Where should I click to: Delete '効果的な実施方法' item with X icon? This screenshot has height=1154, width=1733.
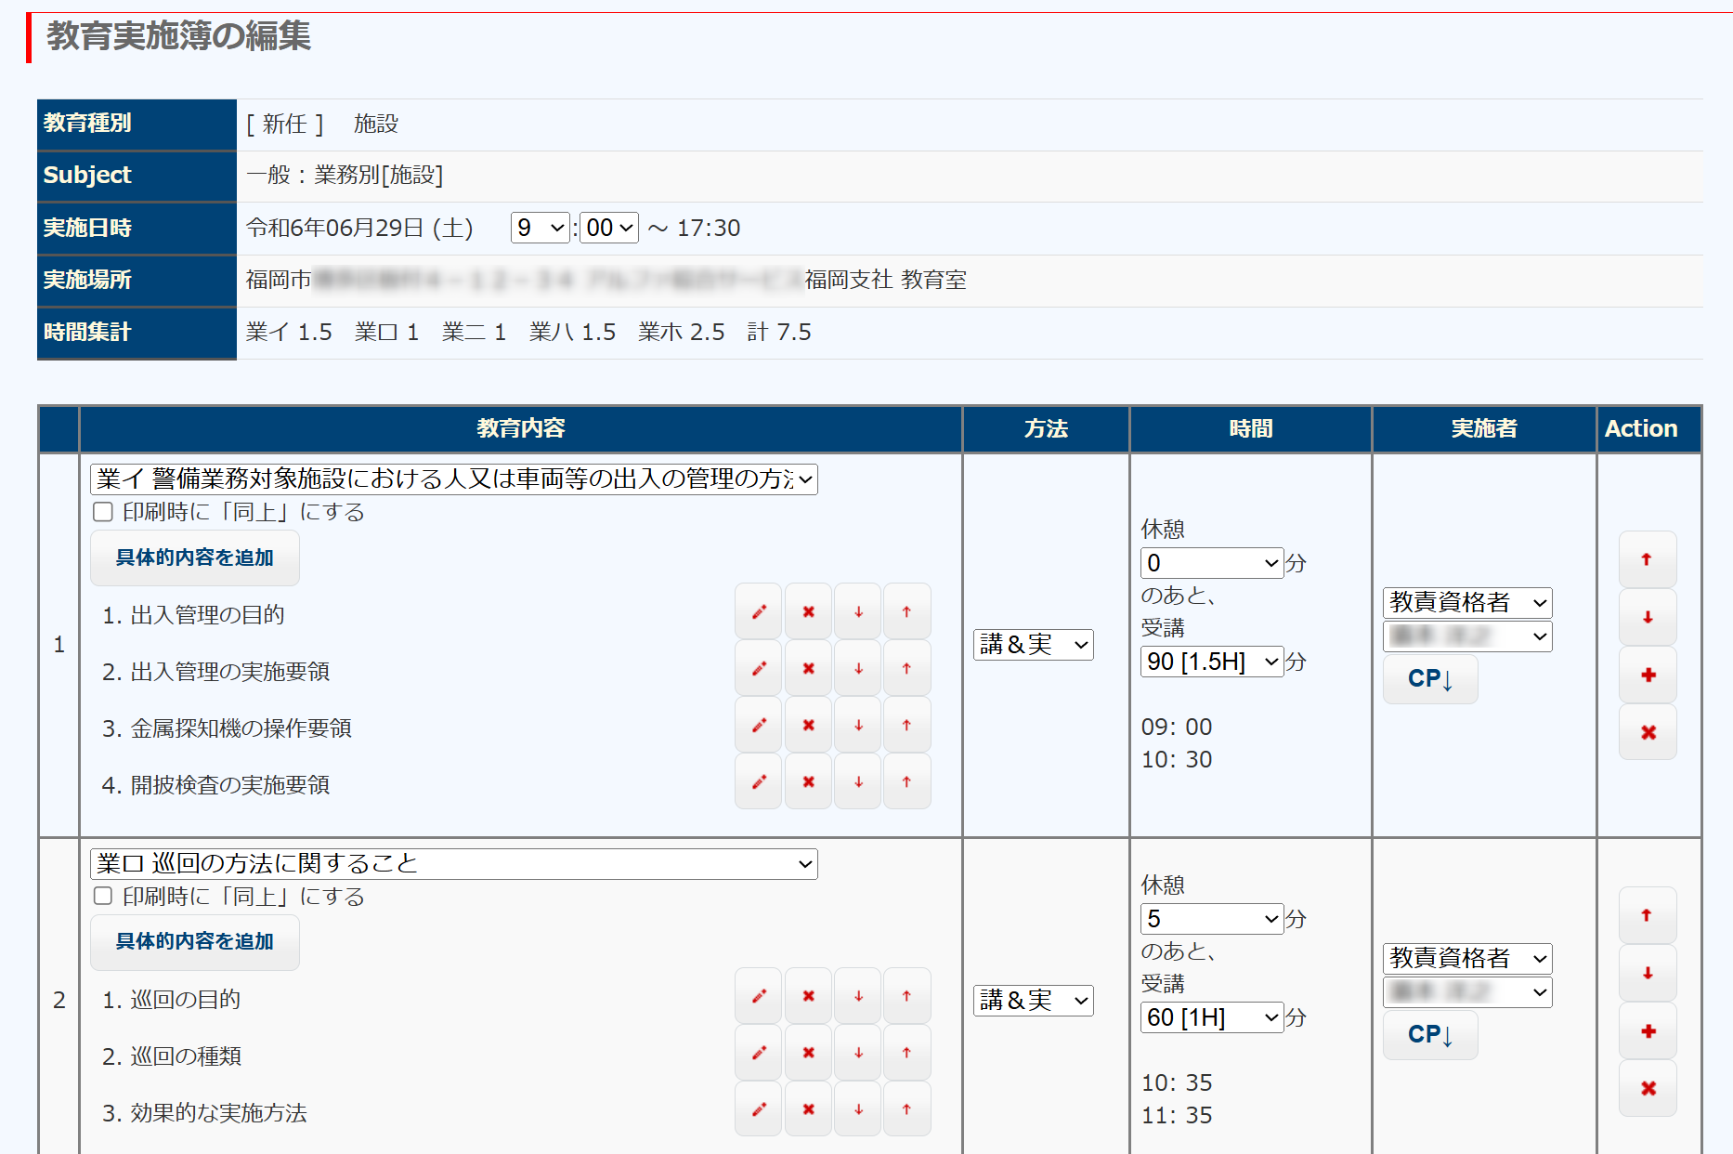(x=808, y=1109)
